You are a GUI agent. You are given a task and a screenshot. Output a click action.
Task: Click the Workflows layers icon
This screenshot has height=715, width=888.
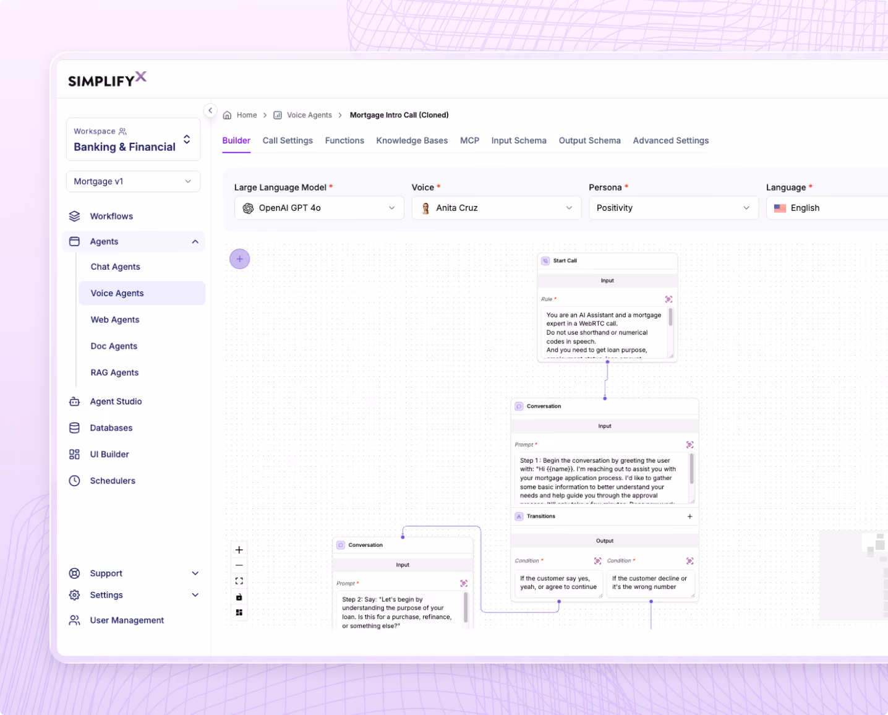click(x=74, y=216)
